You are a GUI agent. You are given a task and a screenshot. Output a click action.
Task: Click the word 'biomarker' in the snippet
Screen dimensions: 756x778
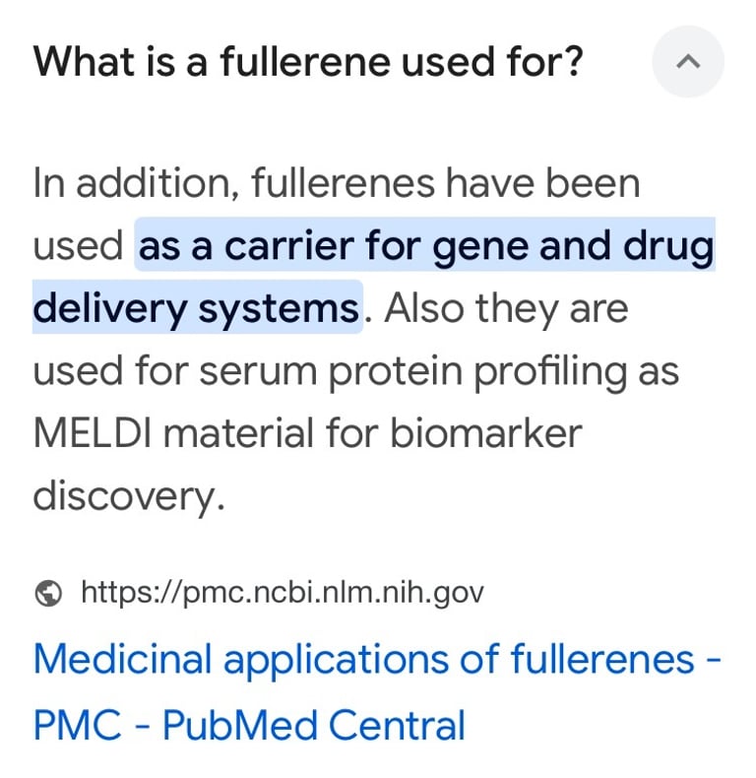click(x=485, y=432)
